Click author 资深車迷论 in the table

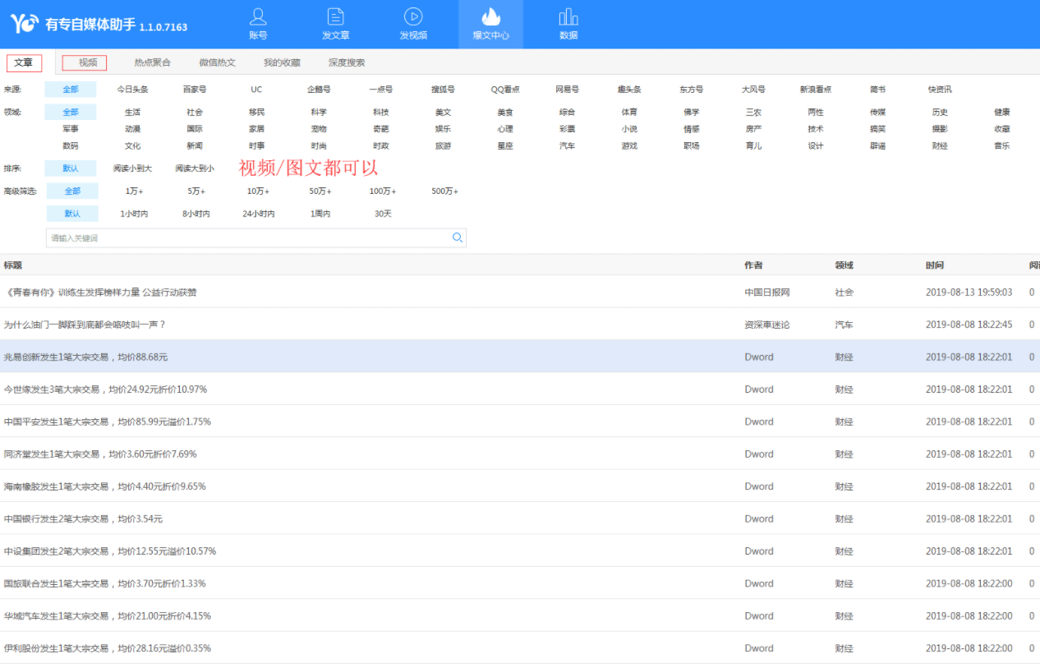pyautogui.click(x=767, y=325)
